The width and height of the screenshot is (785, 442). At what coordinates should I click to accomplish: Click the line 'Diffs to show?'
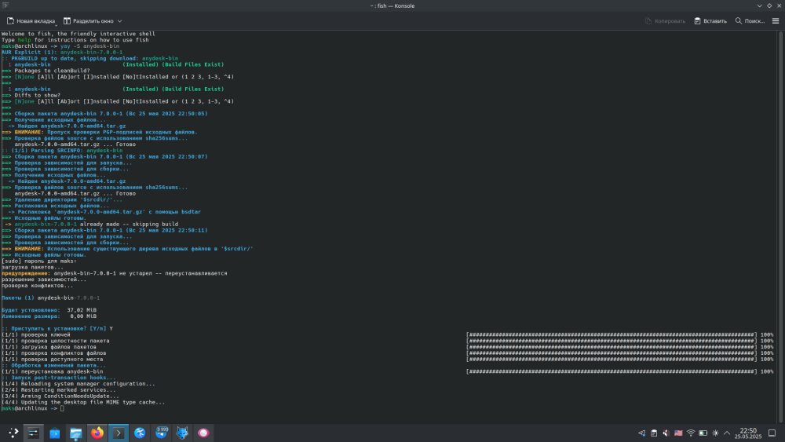[x=37, y=95]
